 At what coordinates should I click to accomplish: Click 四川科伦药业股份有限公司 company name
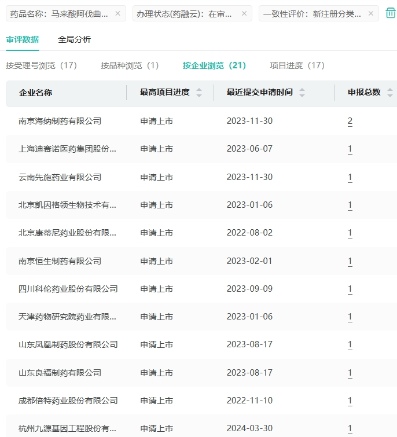coord(68,289)
